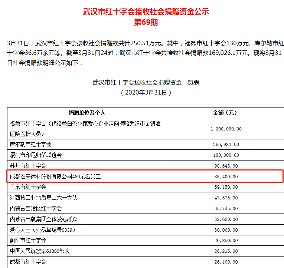The height and width of the screenshot is (268, 284).
Task: Click the 苏州市红十字会 donor cell
Action: click(28, 166)
